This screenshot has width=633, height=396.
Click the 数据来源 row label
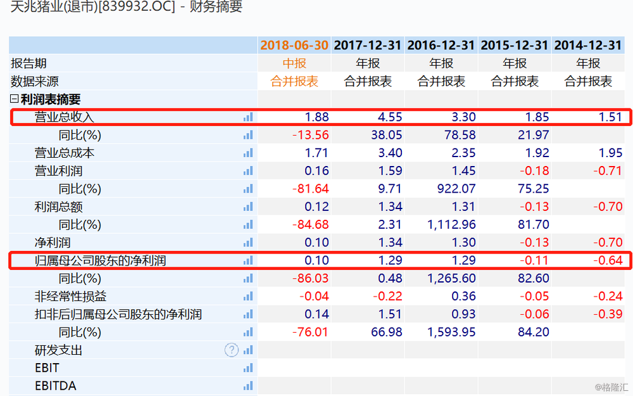coord(35,81)
